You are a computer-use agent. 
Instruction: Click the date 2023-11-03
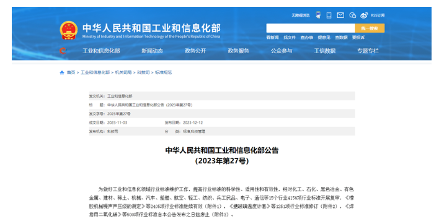point(117,123)
